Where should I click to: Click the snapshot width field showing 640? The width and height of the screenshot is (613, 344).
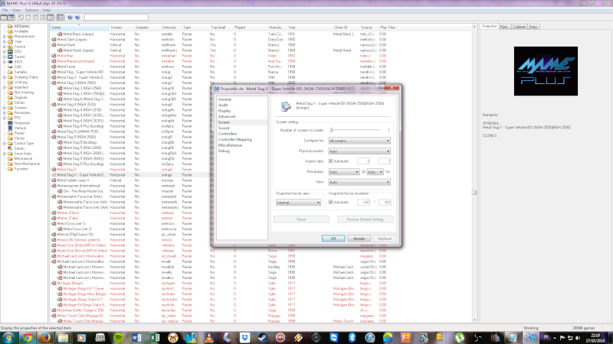(x=363, y=202)
